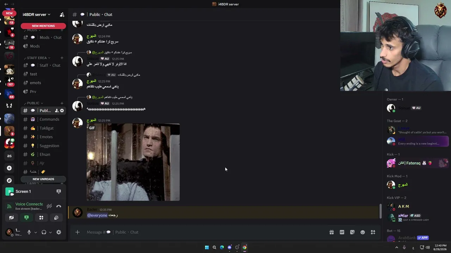Add a server with plus icon
This screenshot has width=451, height=253.
pyautogui.click(x=9, y=168)
